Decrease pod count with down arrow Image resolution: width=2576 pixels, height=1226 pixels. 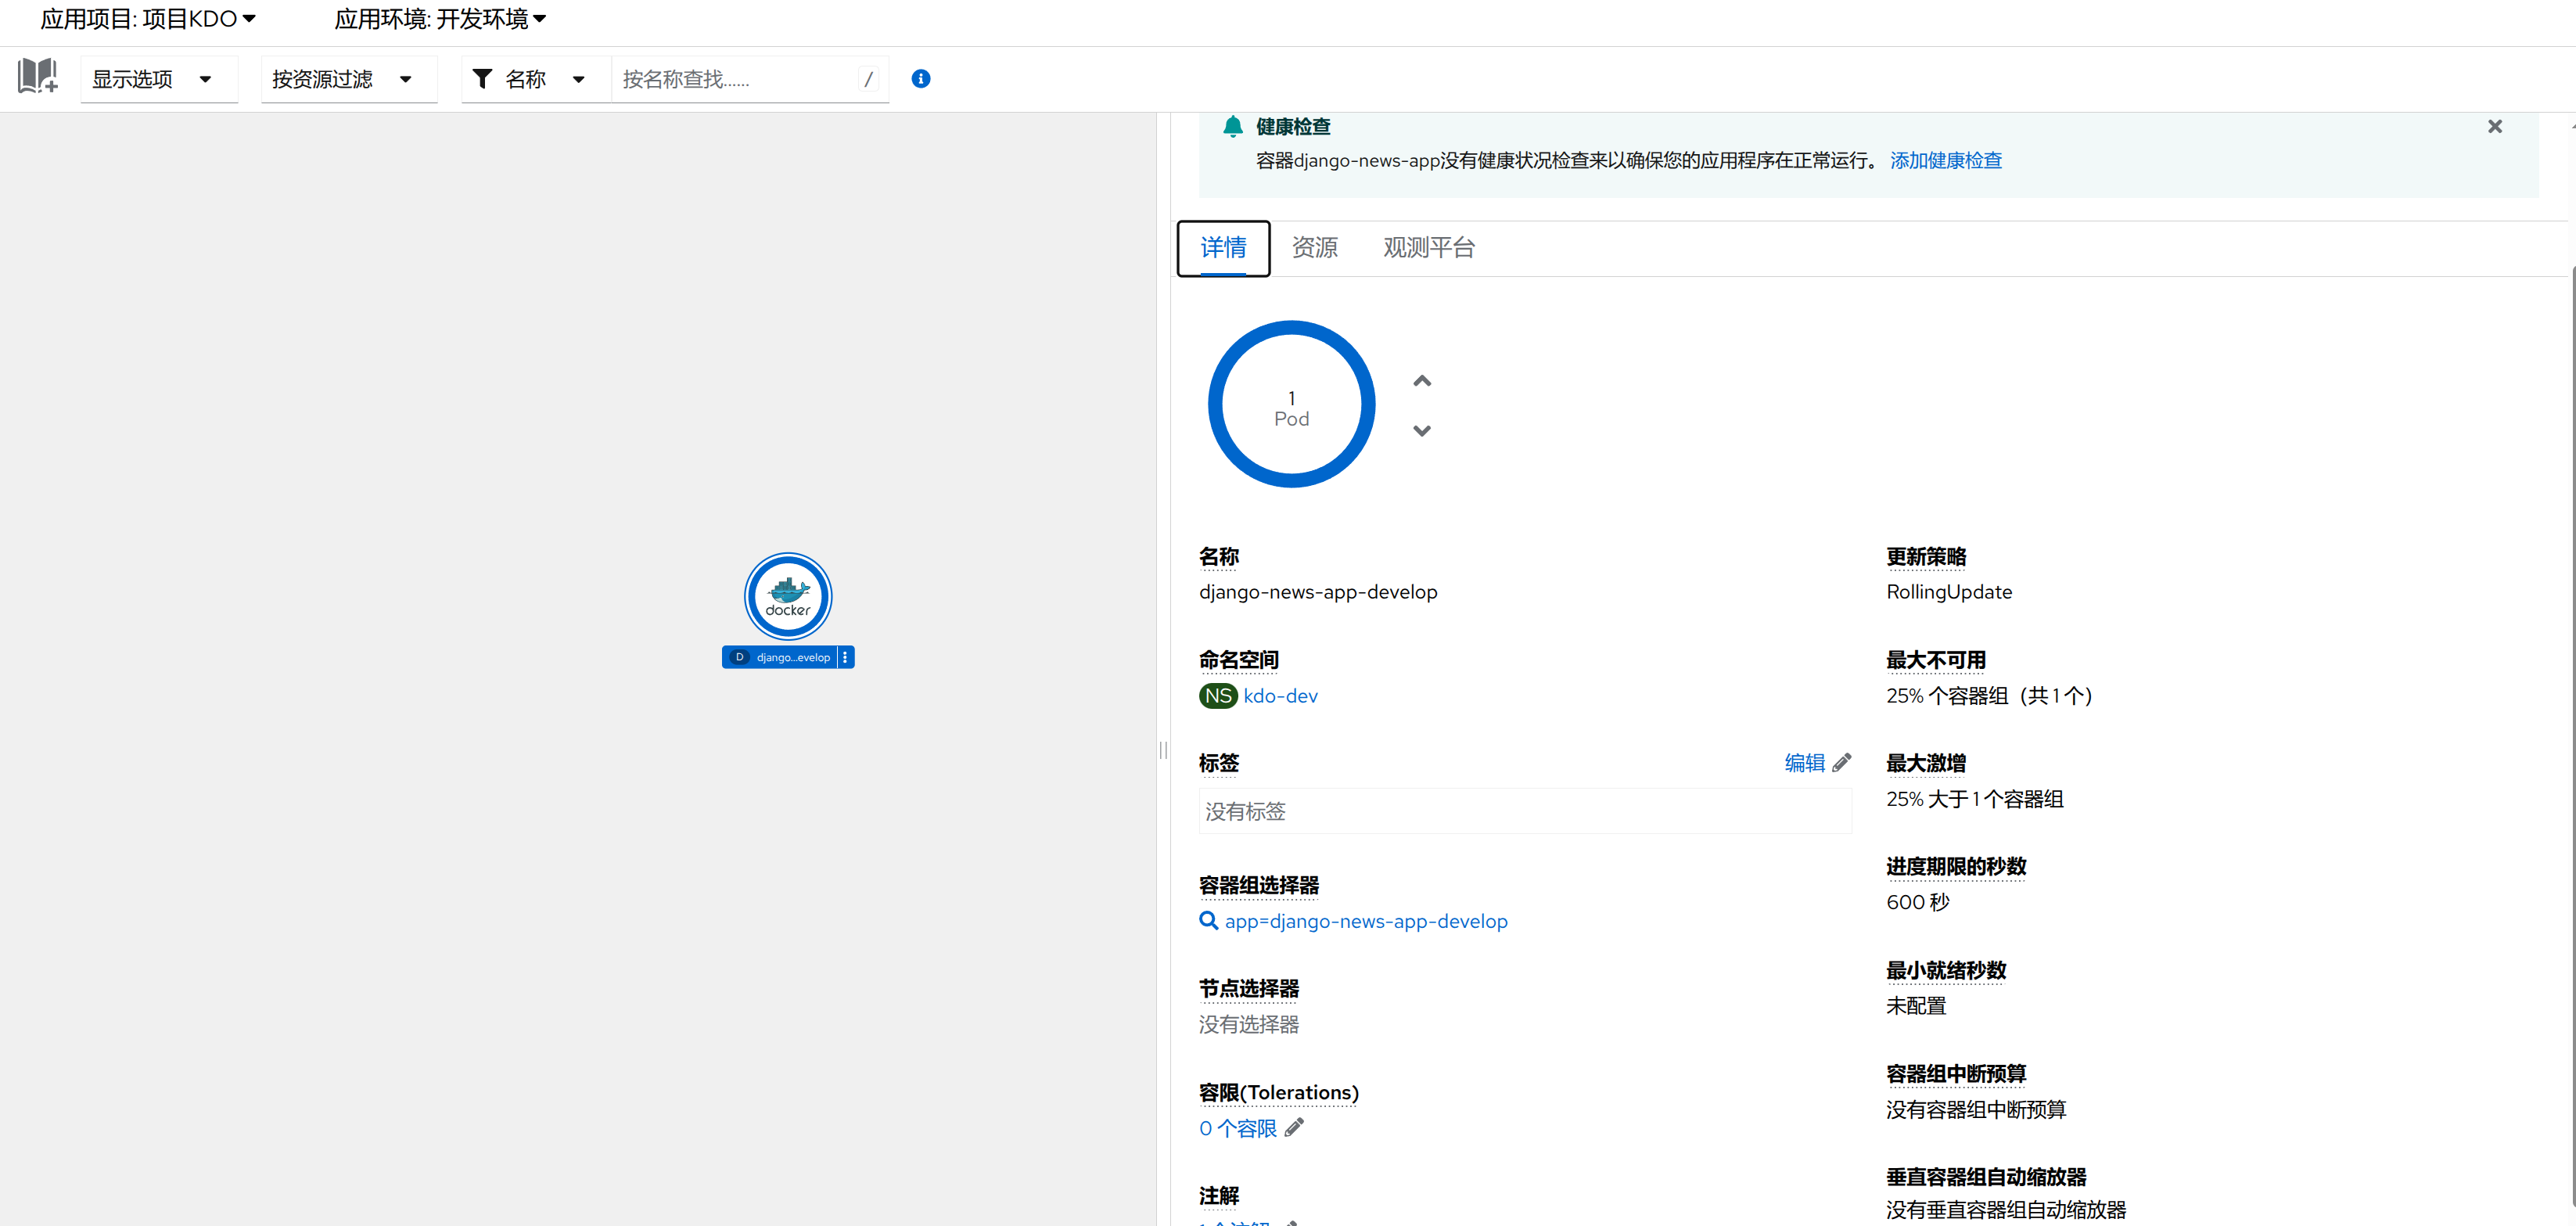[1421, 431]
